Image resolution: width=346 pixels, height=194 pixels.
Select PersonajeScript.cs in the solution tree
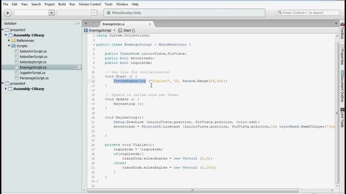pos(34,78)
